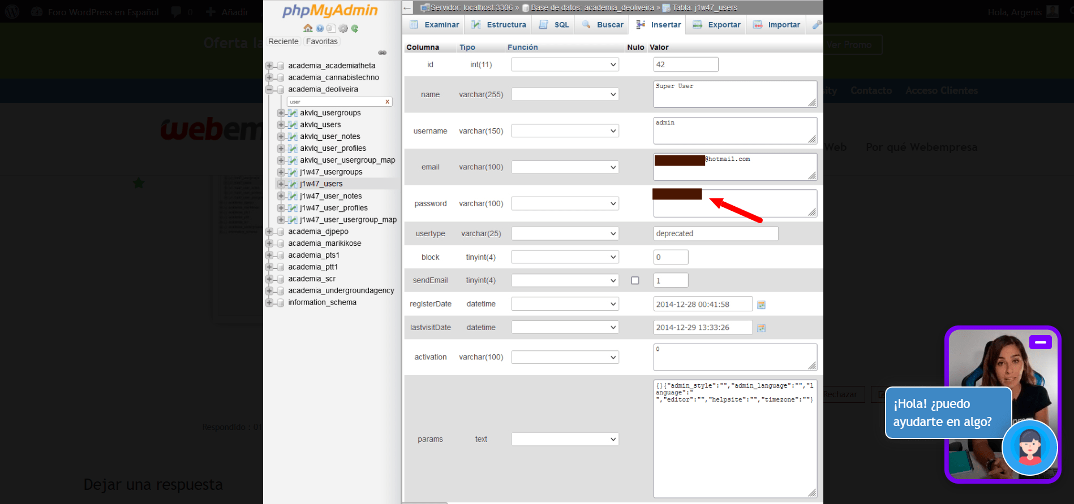
Task: Click Foro WordPress en Español admin link
Action: (x=95, y=12)
